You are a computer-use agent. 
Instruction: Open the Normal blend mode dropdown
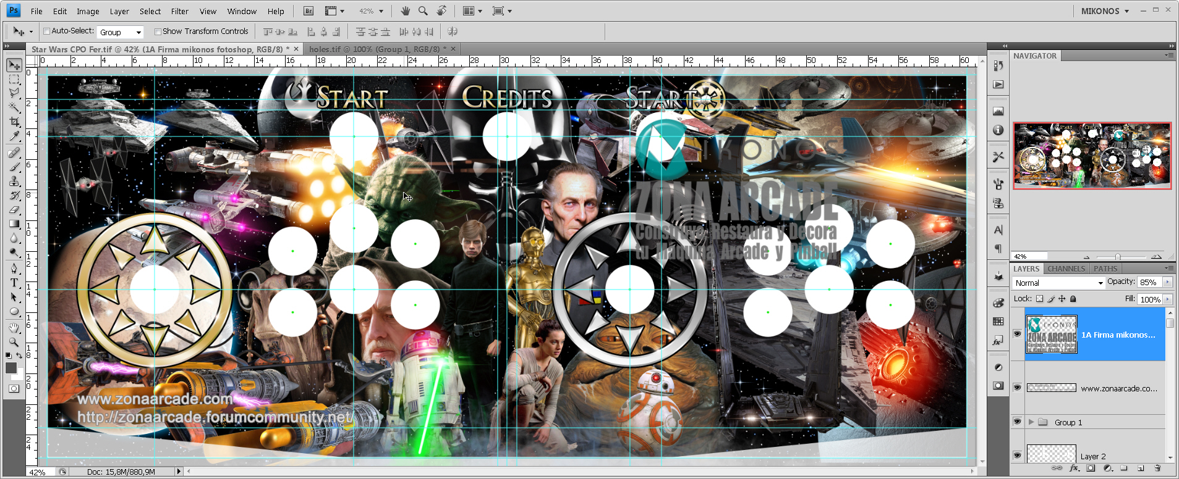pyautogui.click(x=1058, y=283)
